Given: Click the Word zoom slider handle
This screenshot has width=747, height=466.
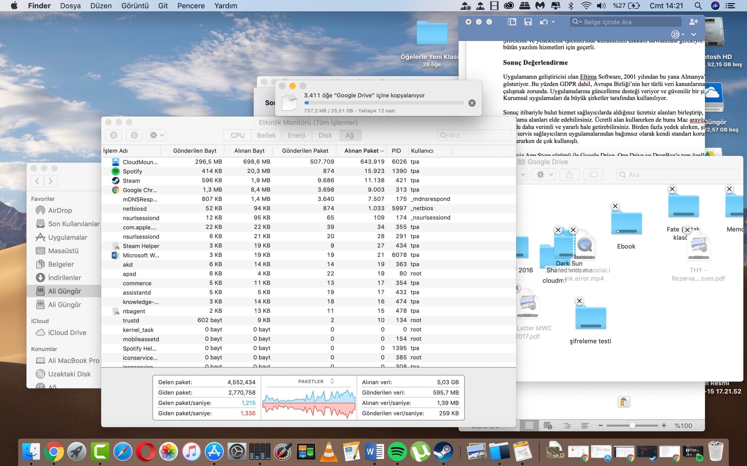Looking at the screenshot, I should [x=632, y=426].
